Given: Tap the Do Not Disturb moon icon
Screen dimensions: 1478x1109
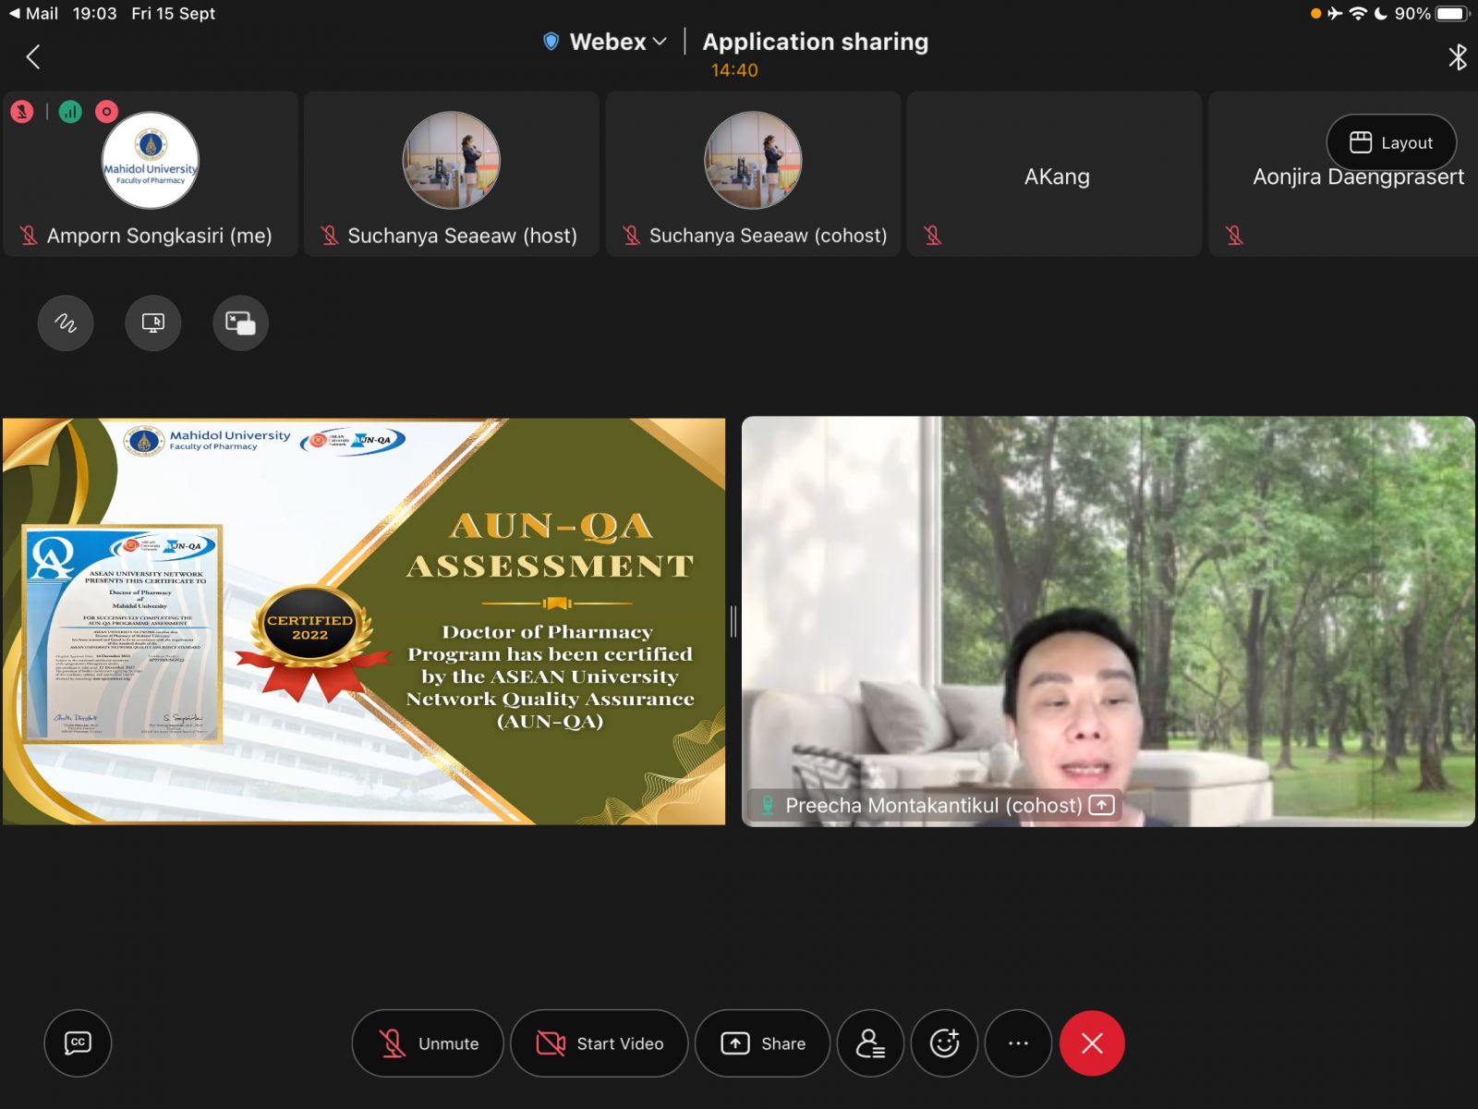Looking at the screenshot, I should pos(1381,13).
